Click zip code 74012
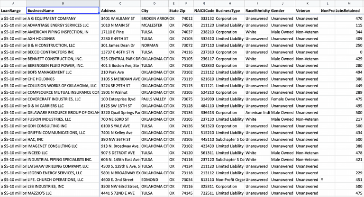 [186, 18]
